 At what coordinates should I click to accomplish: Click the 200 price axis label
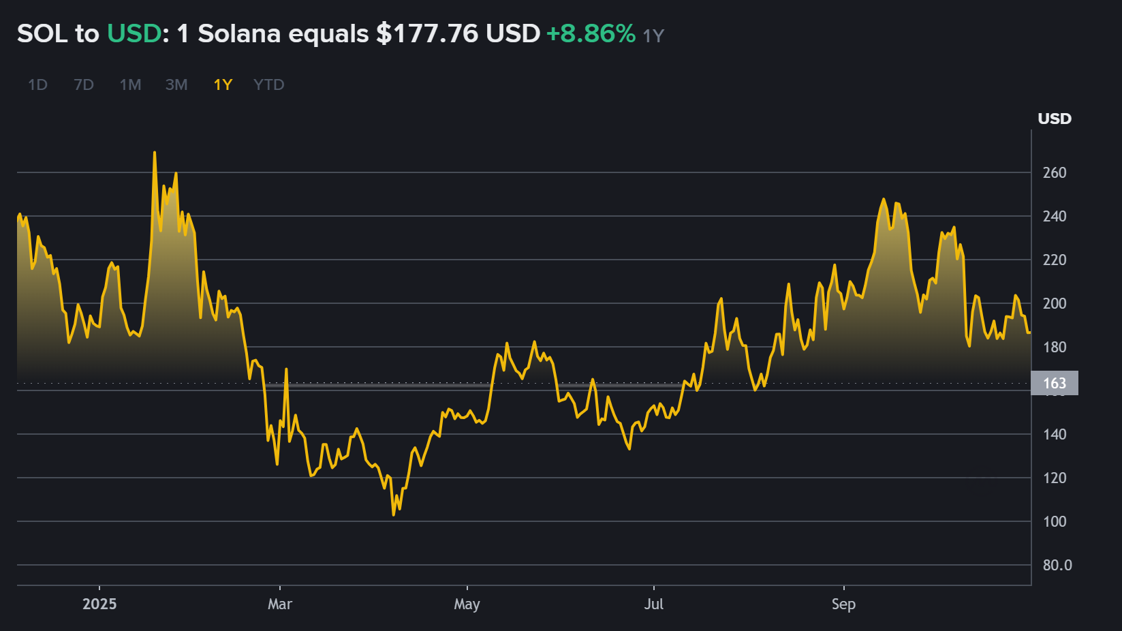1055,303
